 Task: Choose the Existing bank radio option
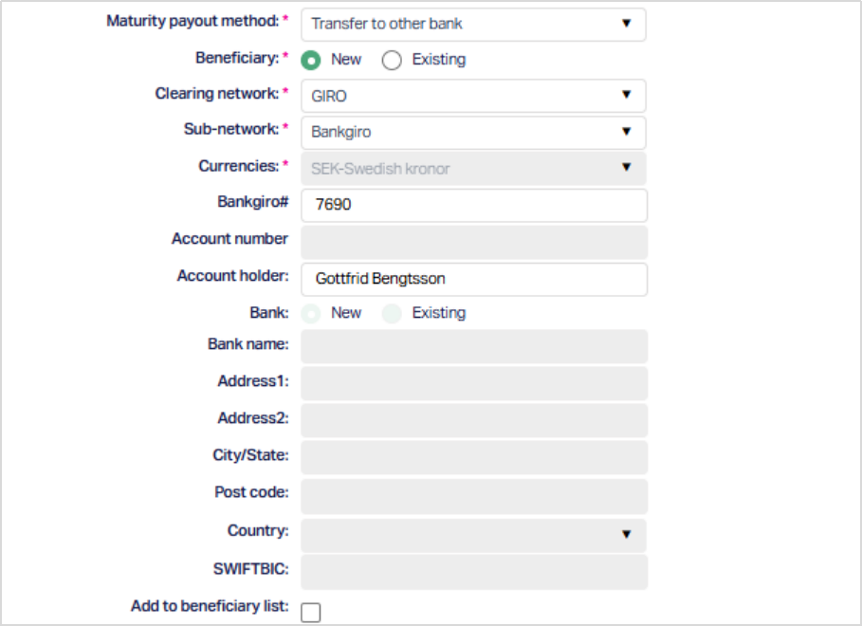pos(392,313)
